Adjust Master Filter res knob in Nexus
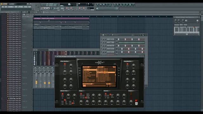The width and height of the screenshot is (203, 114). pos(75,96)
